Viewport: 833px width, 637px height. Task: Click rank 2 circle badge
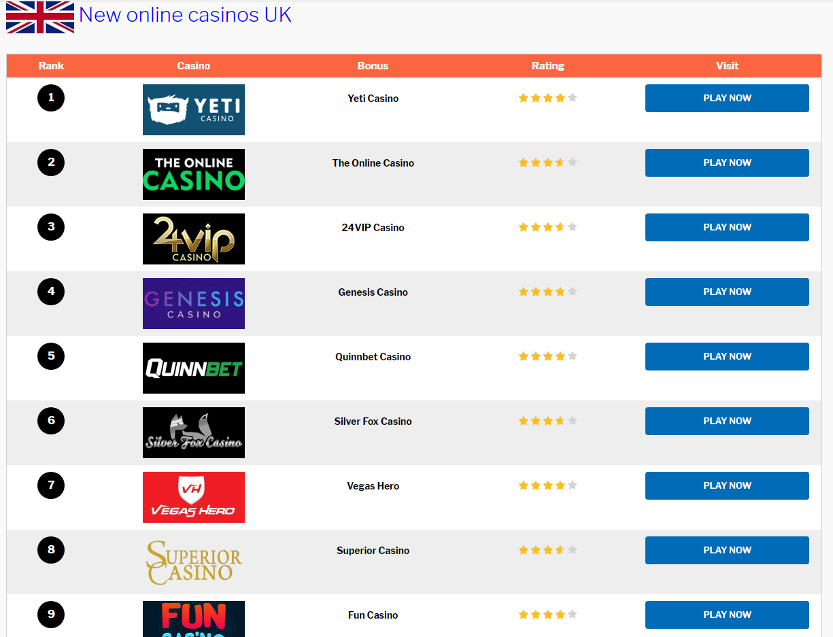click(x=51, y=162)
